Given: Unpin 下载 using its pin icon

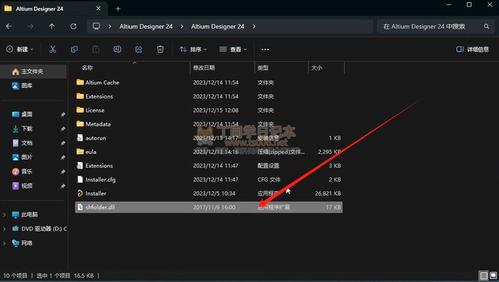Looking at the screenshot, I should [63, 129].
